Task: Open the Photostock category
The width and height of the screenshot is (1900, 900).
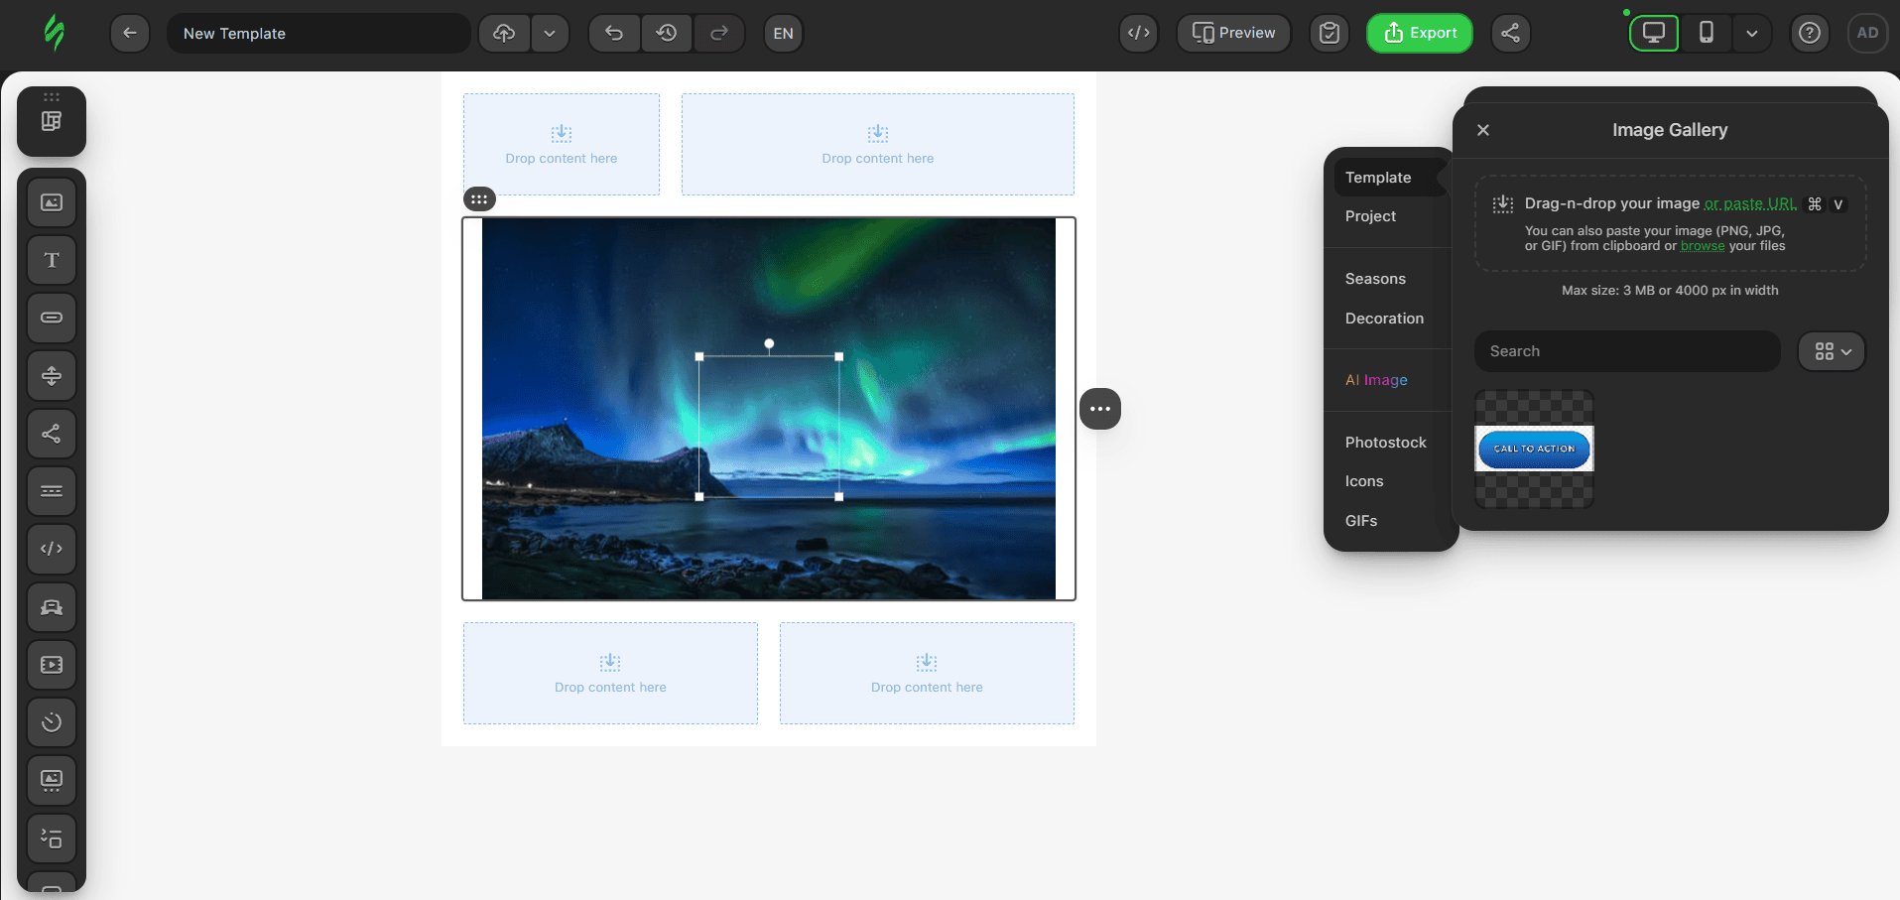Action: tap(1385, 443)
